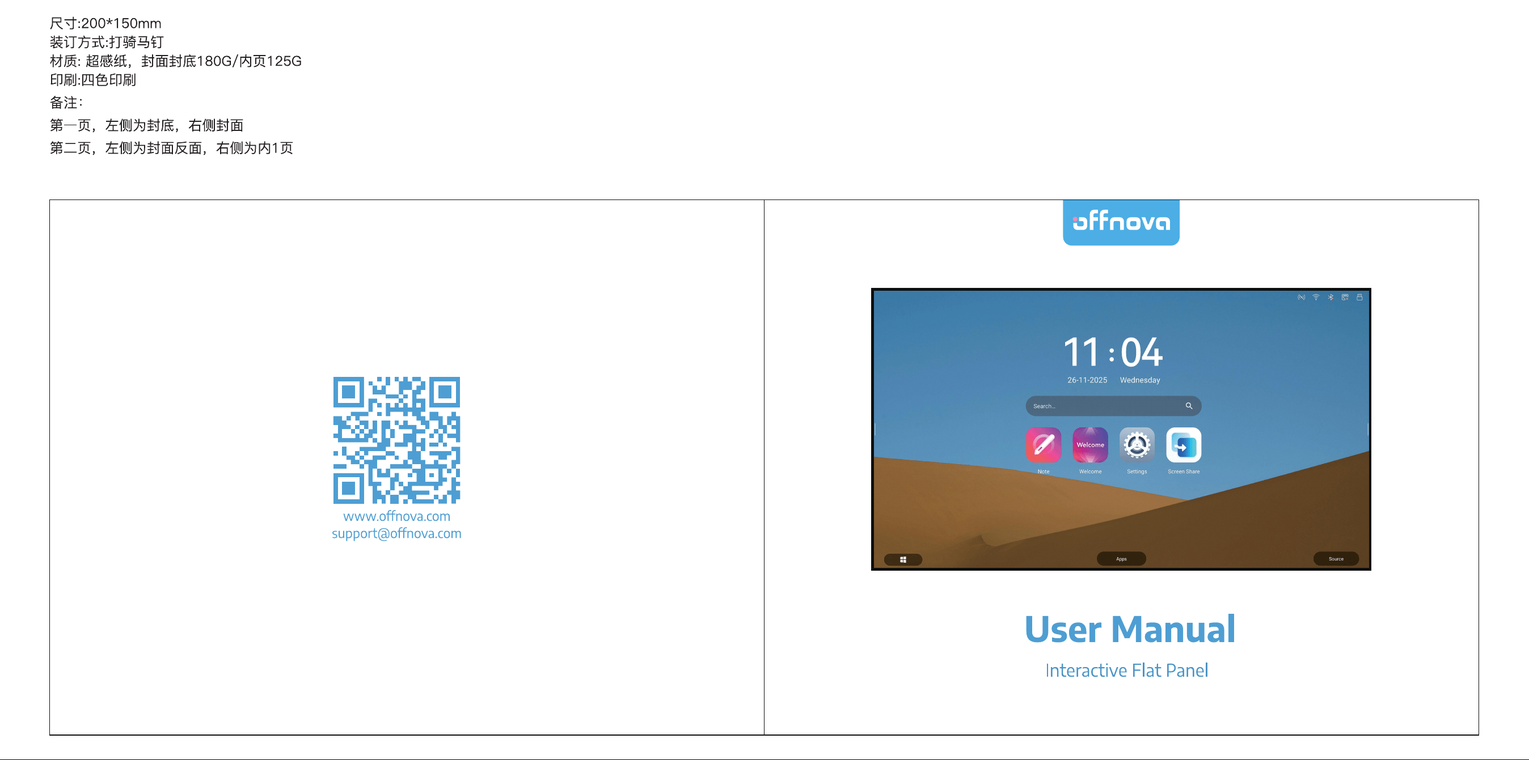This screenshot has height=760, width=1529.
Task: Open the Note app icon
Action: 1043,445
